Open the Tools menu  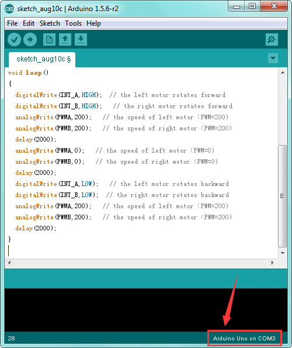click(x=73, y=23)
